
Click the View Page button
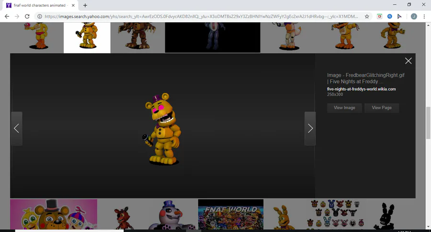coord(382,108)
